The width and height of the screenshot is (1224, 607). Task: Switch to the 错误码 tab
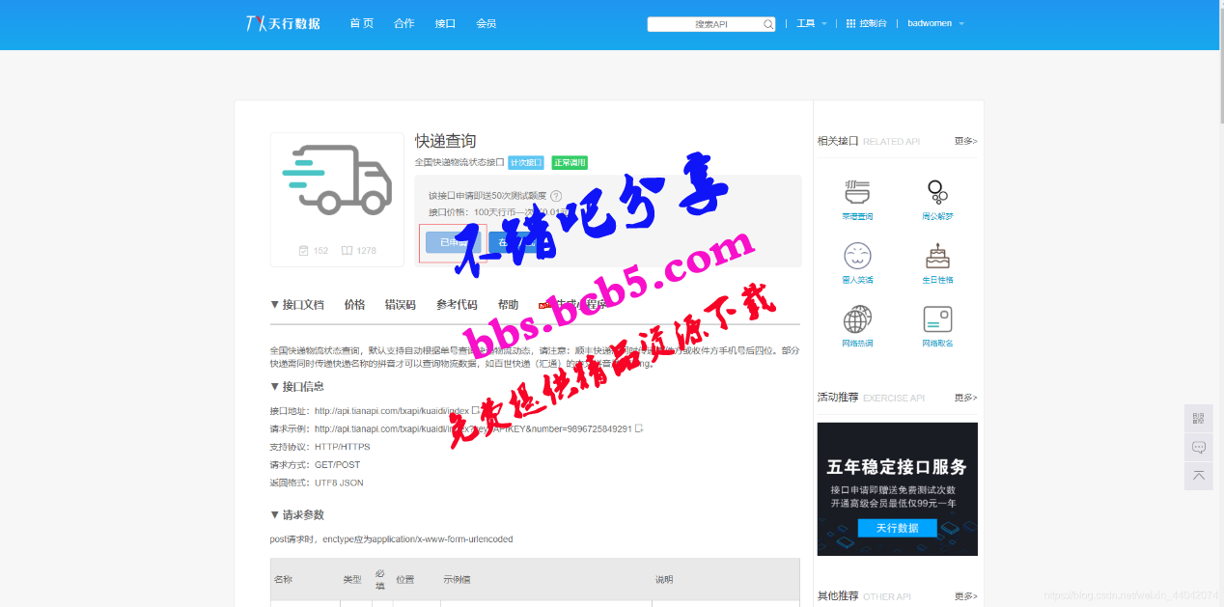[x=400, y=305]
